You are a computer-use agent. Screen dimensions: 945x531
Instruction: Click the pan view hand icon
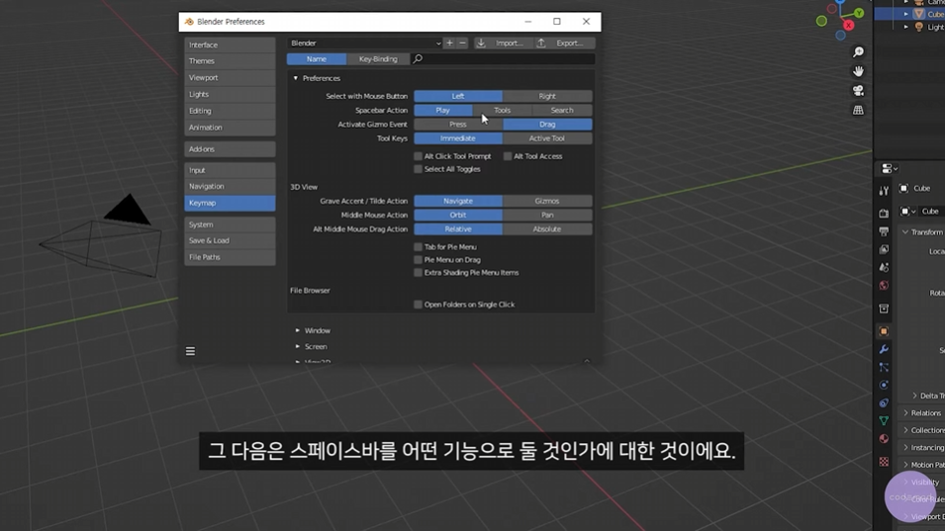858,71
